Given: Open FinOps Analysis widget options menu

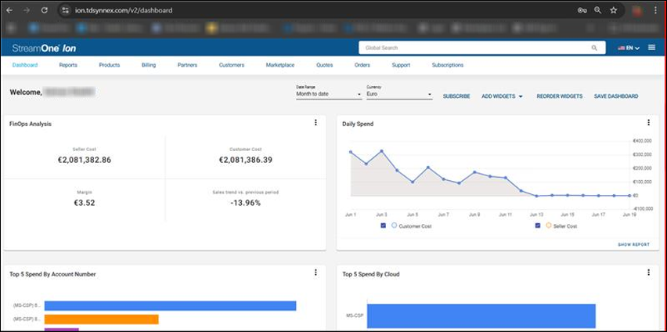Looking at the screenshot, I should coord(315,123).
